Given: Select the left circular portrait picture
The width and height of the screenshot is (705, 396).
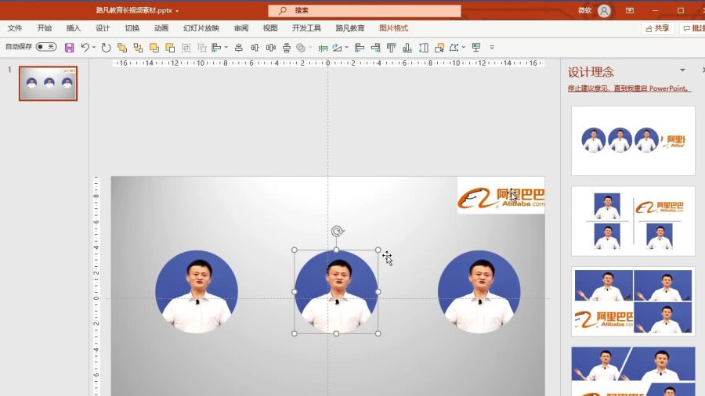Looking at the screenshot, I should click(197, 291).
